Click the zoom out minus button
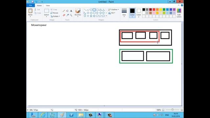This screenshot has height=118, width=210. (163, 110)
